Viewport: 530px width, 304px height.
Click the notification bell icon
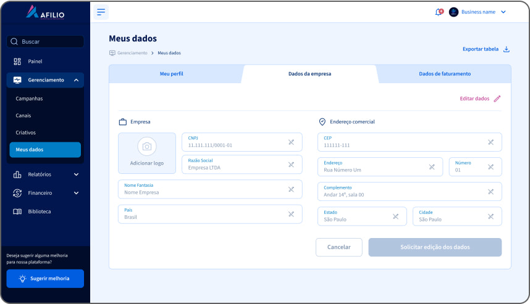pyautogui.click(x=439, y=12)
